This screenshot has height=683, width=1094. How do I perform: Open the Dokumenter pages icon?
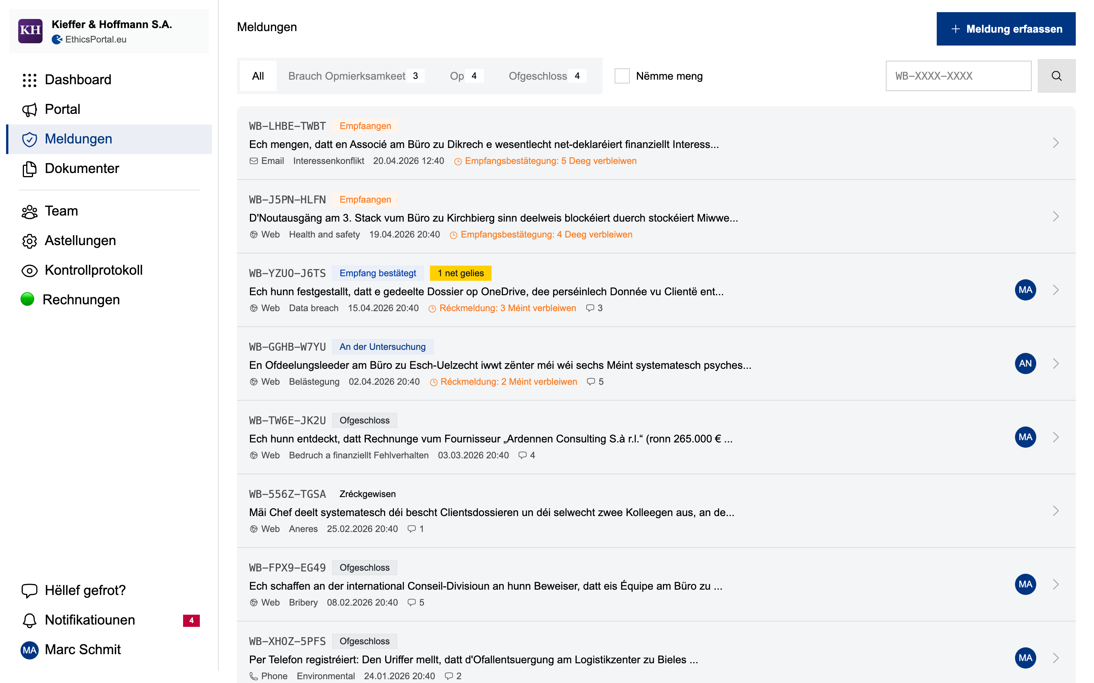click(29, 168)
